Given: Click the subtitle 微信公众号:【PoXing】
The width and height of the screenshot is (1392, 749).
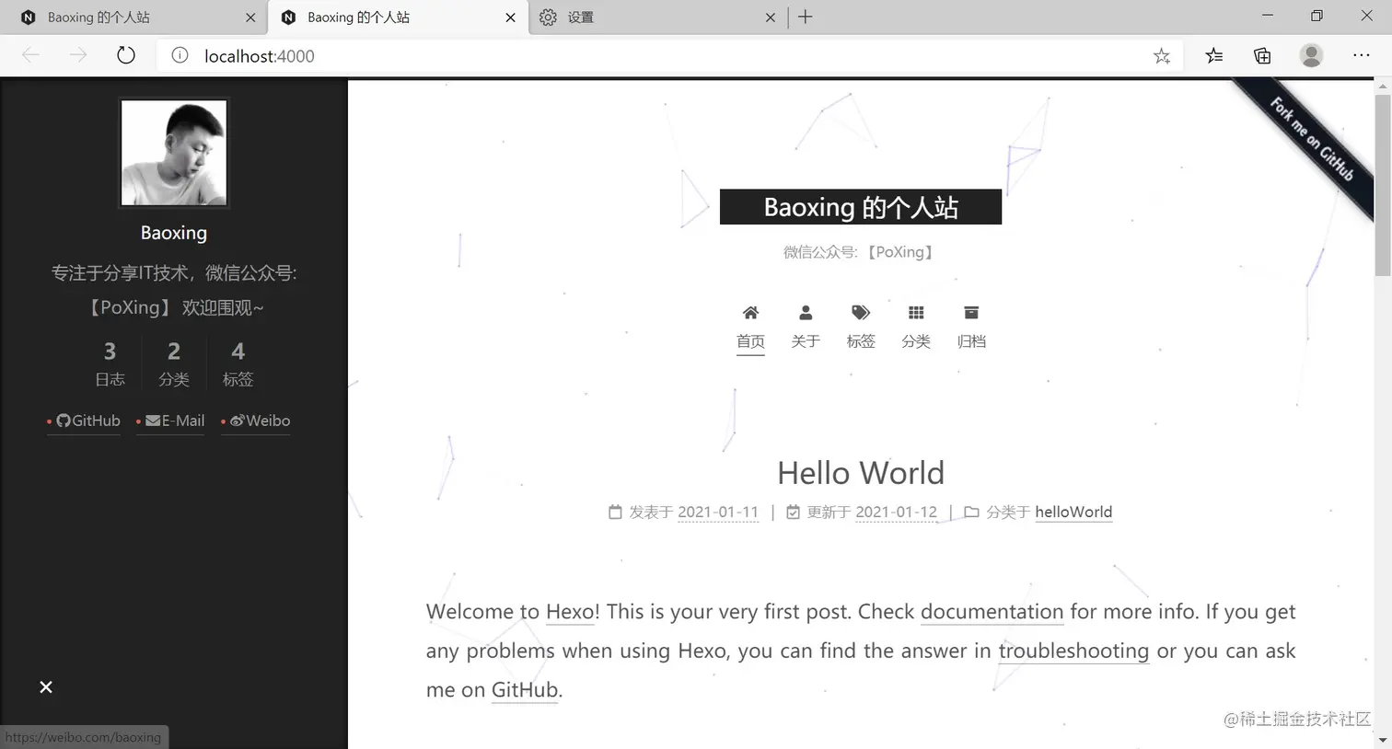Looking at the screenshot, I should tap(860, 252).
